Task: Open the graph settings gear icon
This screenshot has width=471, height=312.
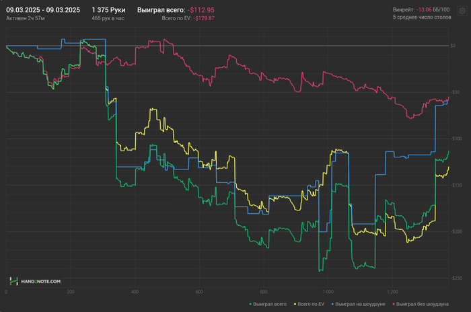Action: click(462, 11)
